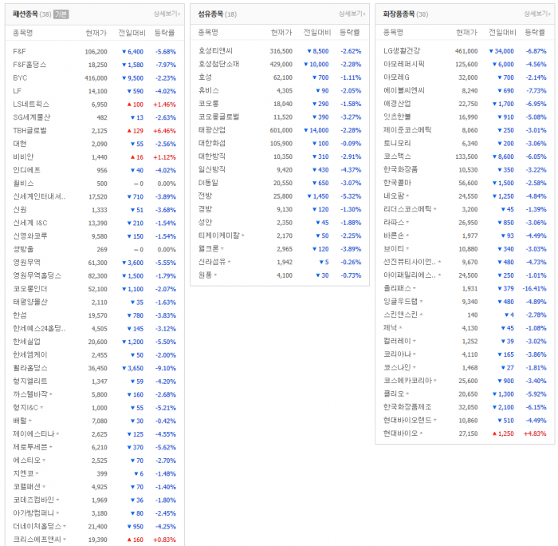The image size is (558, 546).
Task: Open the 토니모리 stock page
Action: point(397,143)
